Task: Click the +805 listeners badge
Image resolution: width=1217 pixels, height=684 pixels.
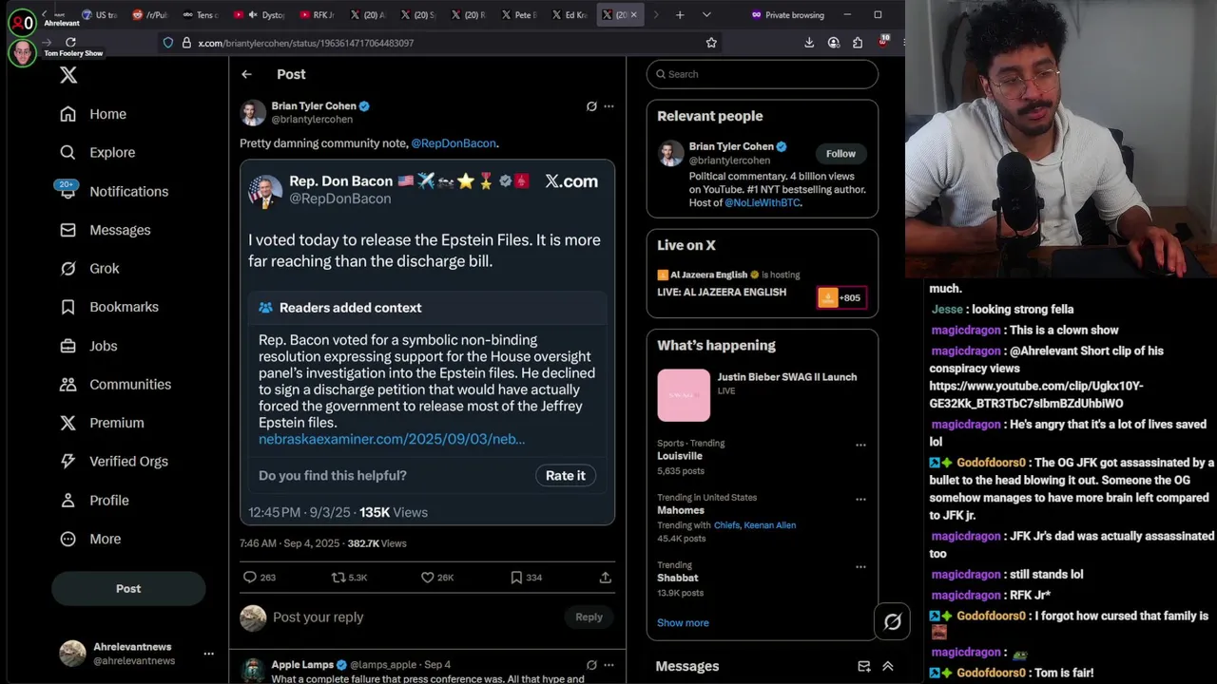Action: pos(841,298)
